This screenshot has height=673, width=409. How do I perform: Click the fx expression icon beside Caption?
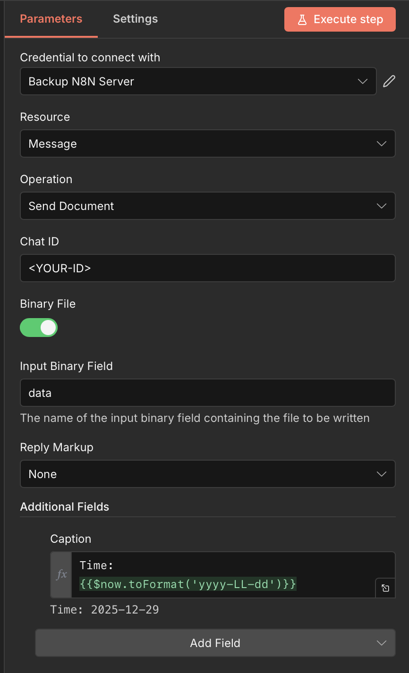click(61, 574)
